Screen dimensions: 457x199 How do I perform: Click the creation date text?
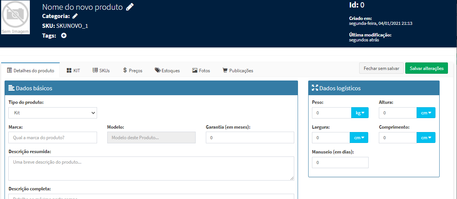[x=380, y=23]
